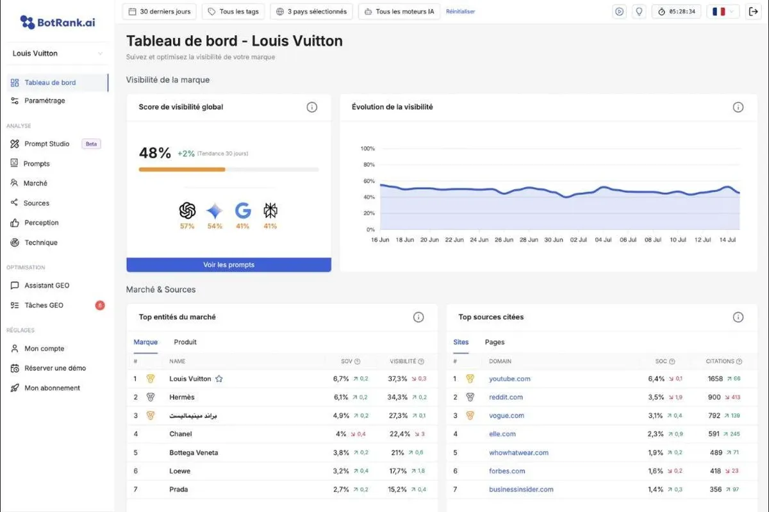Click the Gemini engine icon at 54%
This screenshot has width=769, height=512.
click(215, 211)
